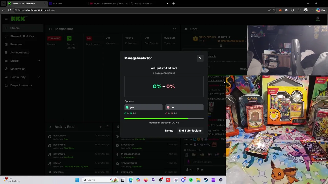
Task: Click the user avatar in Kick header
Action: [317, 19]
